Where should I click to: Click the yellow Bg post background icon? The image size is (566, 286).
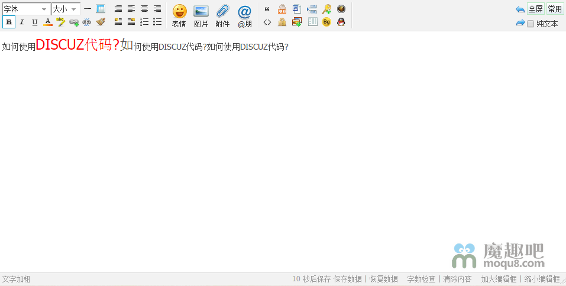point(326,22)
